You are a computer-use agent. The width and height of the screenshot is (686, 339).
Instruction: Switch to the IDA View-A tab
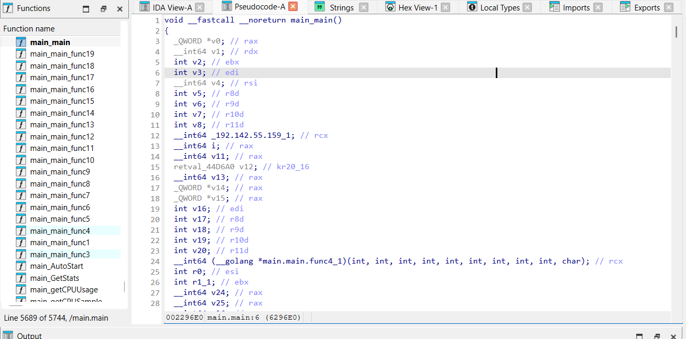tap(172, 7)
